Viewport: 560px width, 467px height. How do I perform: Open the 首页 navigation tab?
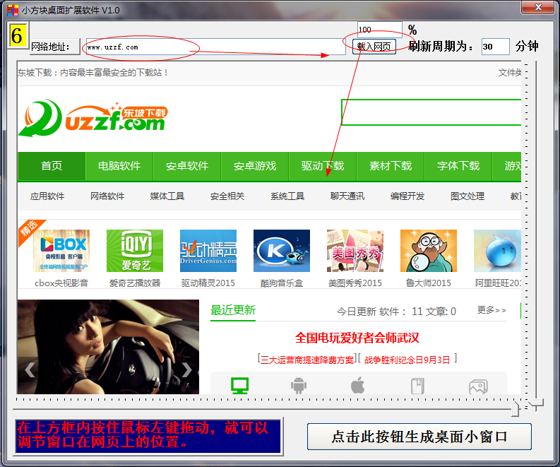click(x=52, y=166)
